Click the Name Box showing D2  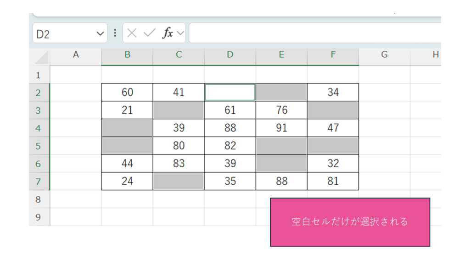coord(64,34)
